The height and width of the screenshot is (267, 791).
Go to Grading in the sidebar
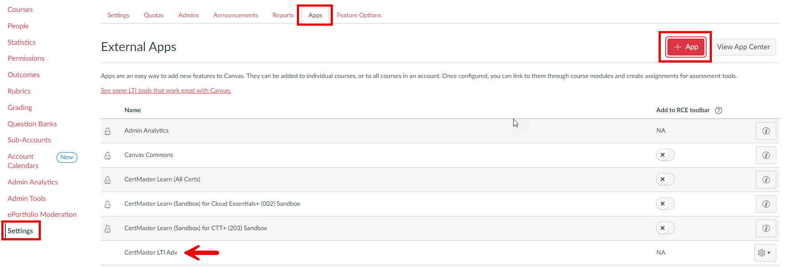[20, 107]
